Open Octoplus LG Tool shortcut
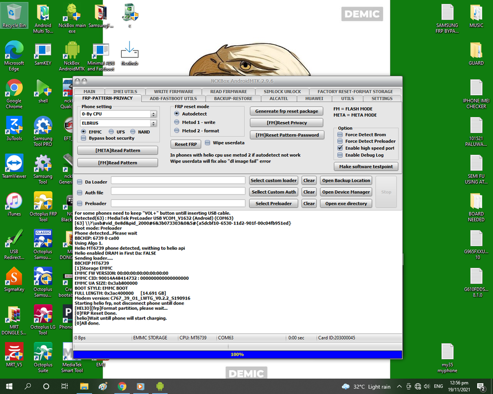493x394 pixels. [x=43, y=321]
